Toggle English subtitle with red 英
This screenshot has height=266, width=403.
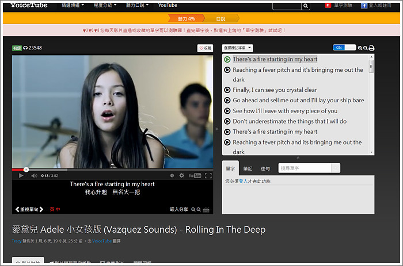point(52,209)
